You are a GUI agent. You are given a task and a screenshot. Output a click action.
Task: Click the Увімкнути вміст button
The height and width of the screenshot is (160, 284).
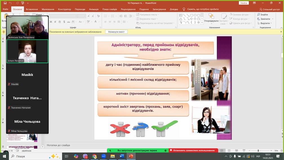tap(116, 32)
